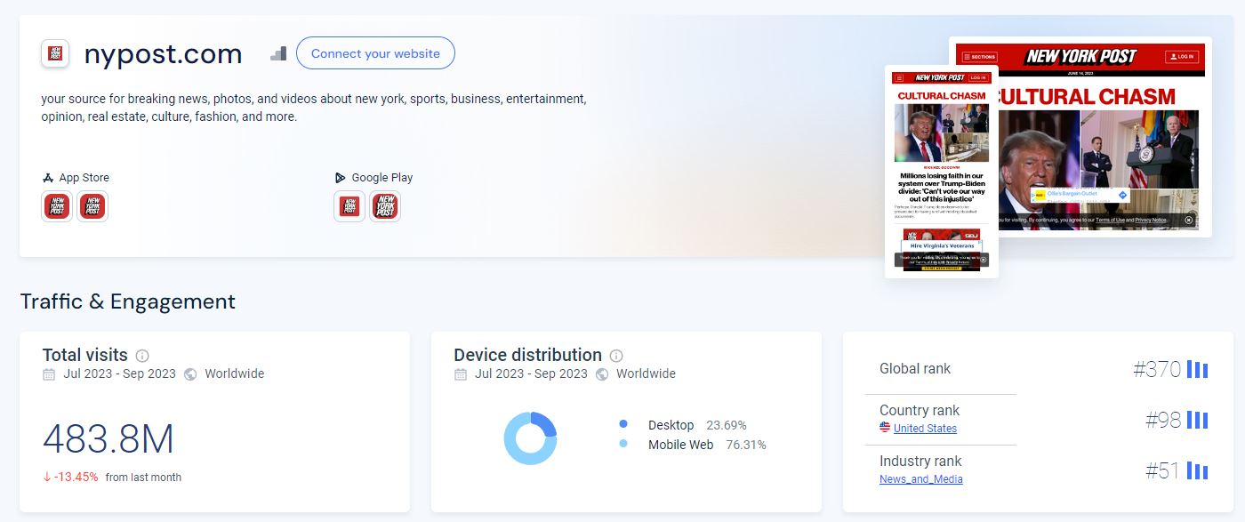Click the calendar icon under Device distribution
This screenshot has height=522, width=1245.
[x=461, y=374]
